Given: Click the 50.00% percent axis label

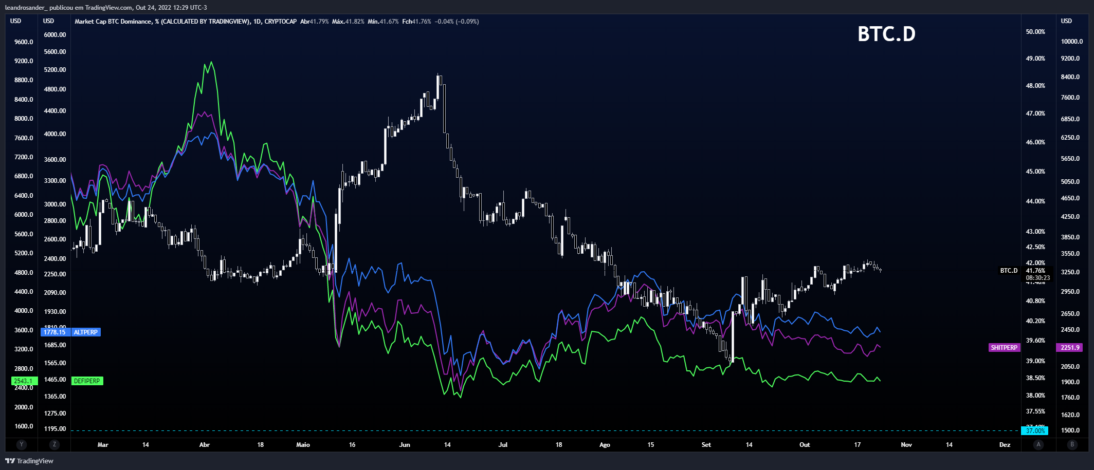Looking at the screenshot, I should click(x=1035, y=32).
